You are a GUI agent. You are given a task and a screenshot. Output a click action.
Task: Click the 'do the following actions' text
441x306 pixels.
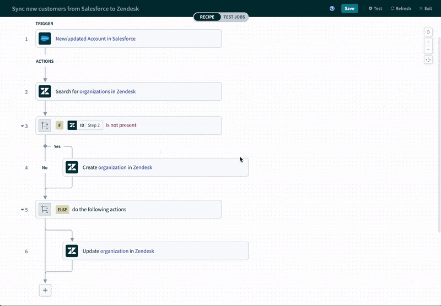(x=99, y=210)
